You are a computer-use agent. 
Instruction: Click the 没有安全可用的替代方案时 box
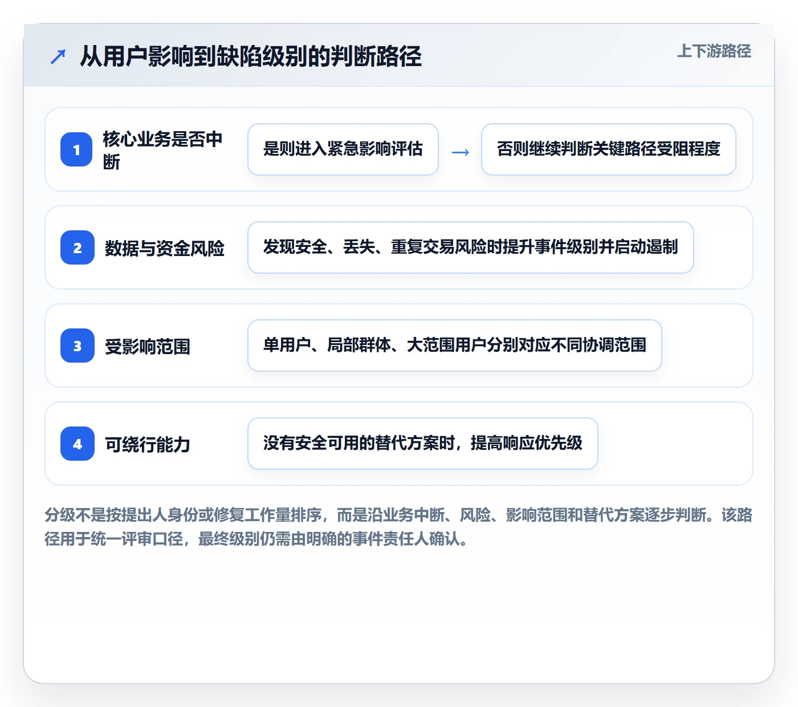click(x=423, y=444)
